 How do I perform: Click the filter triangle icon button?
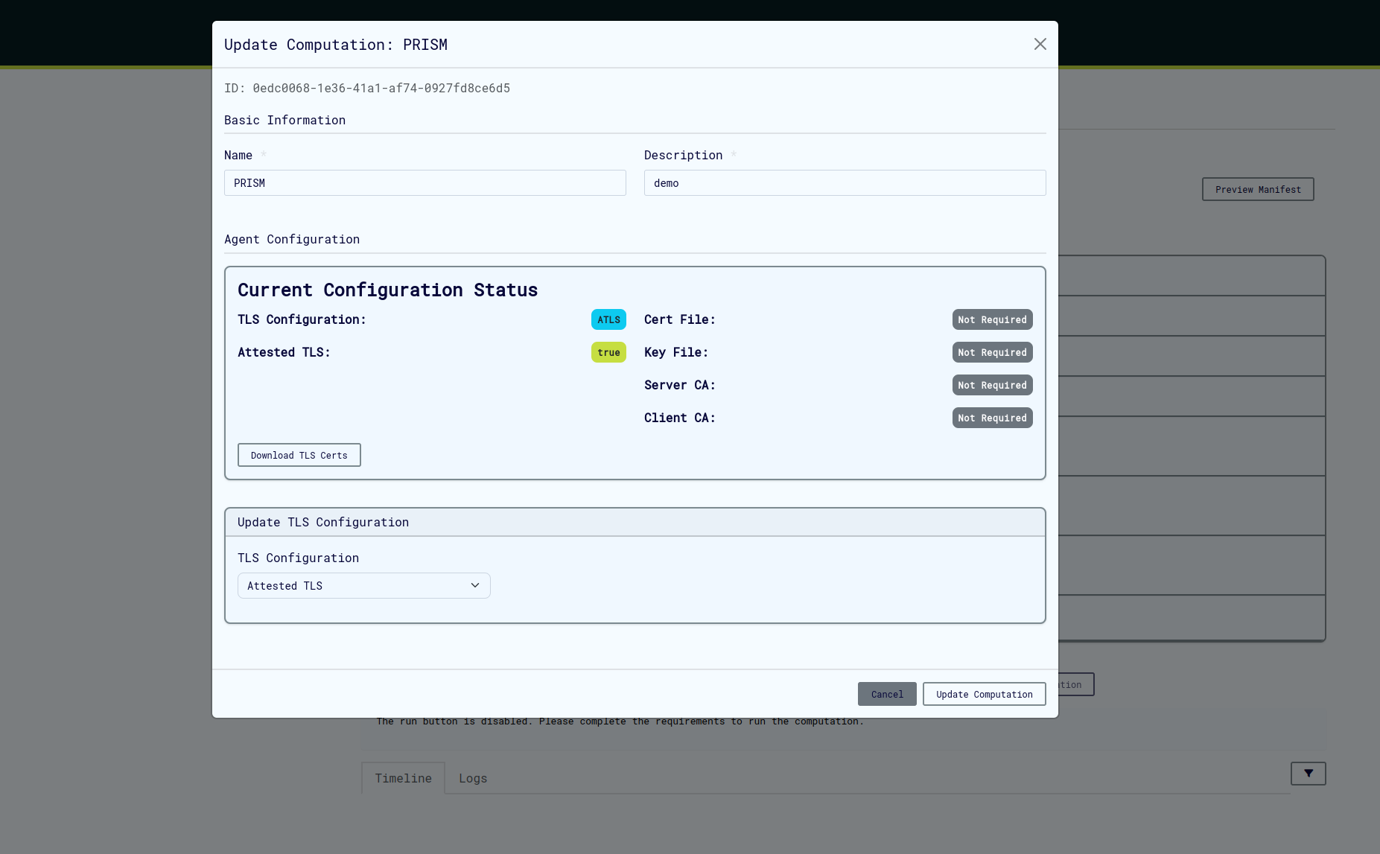(x=1309, y=774)
